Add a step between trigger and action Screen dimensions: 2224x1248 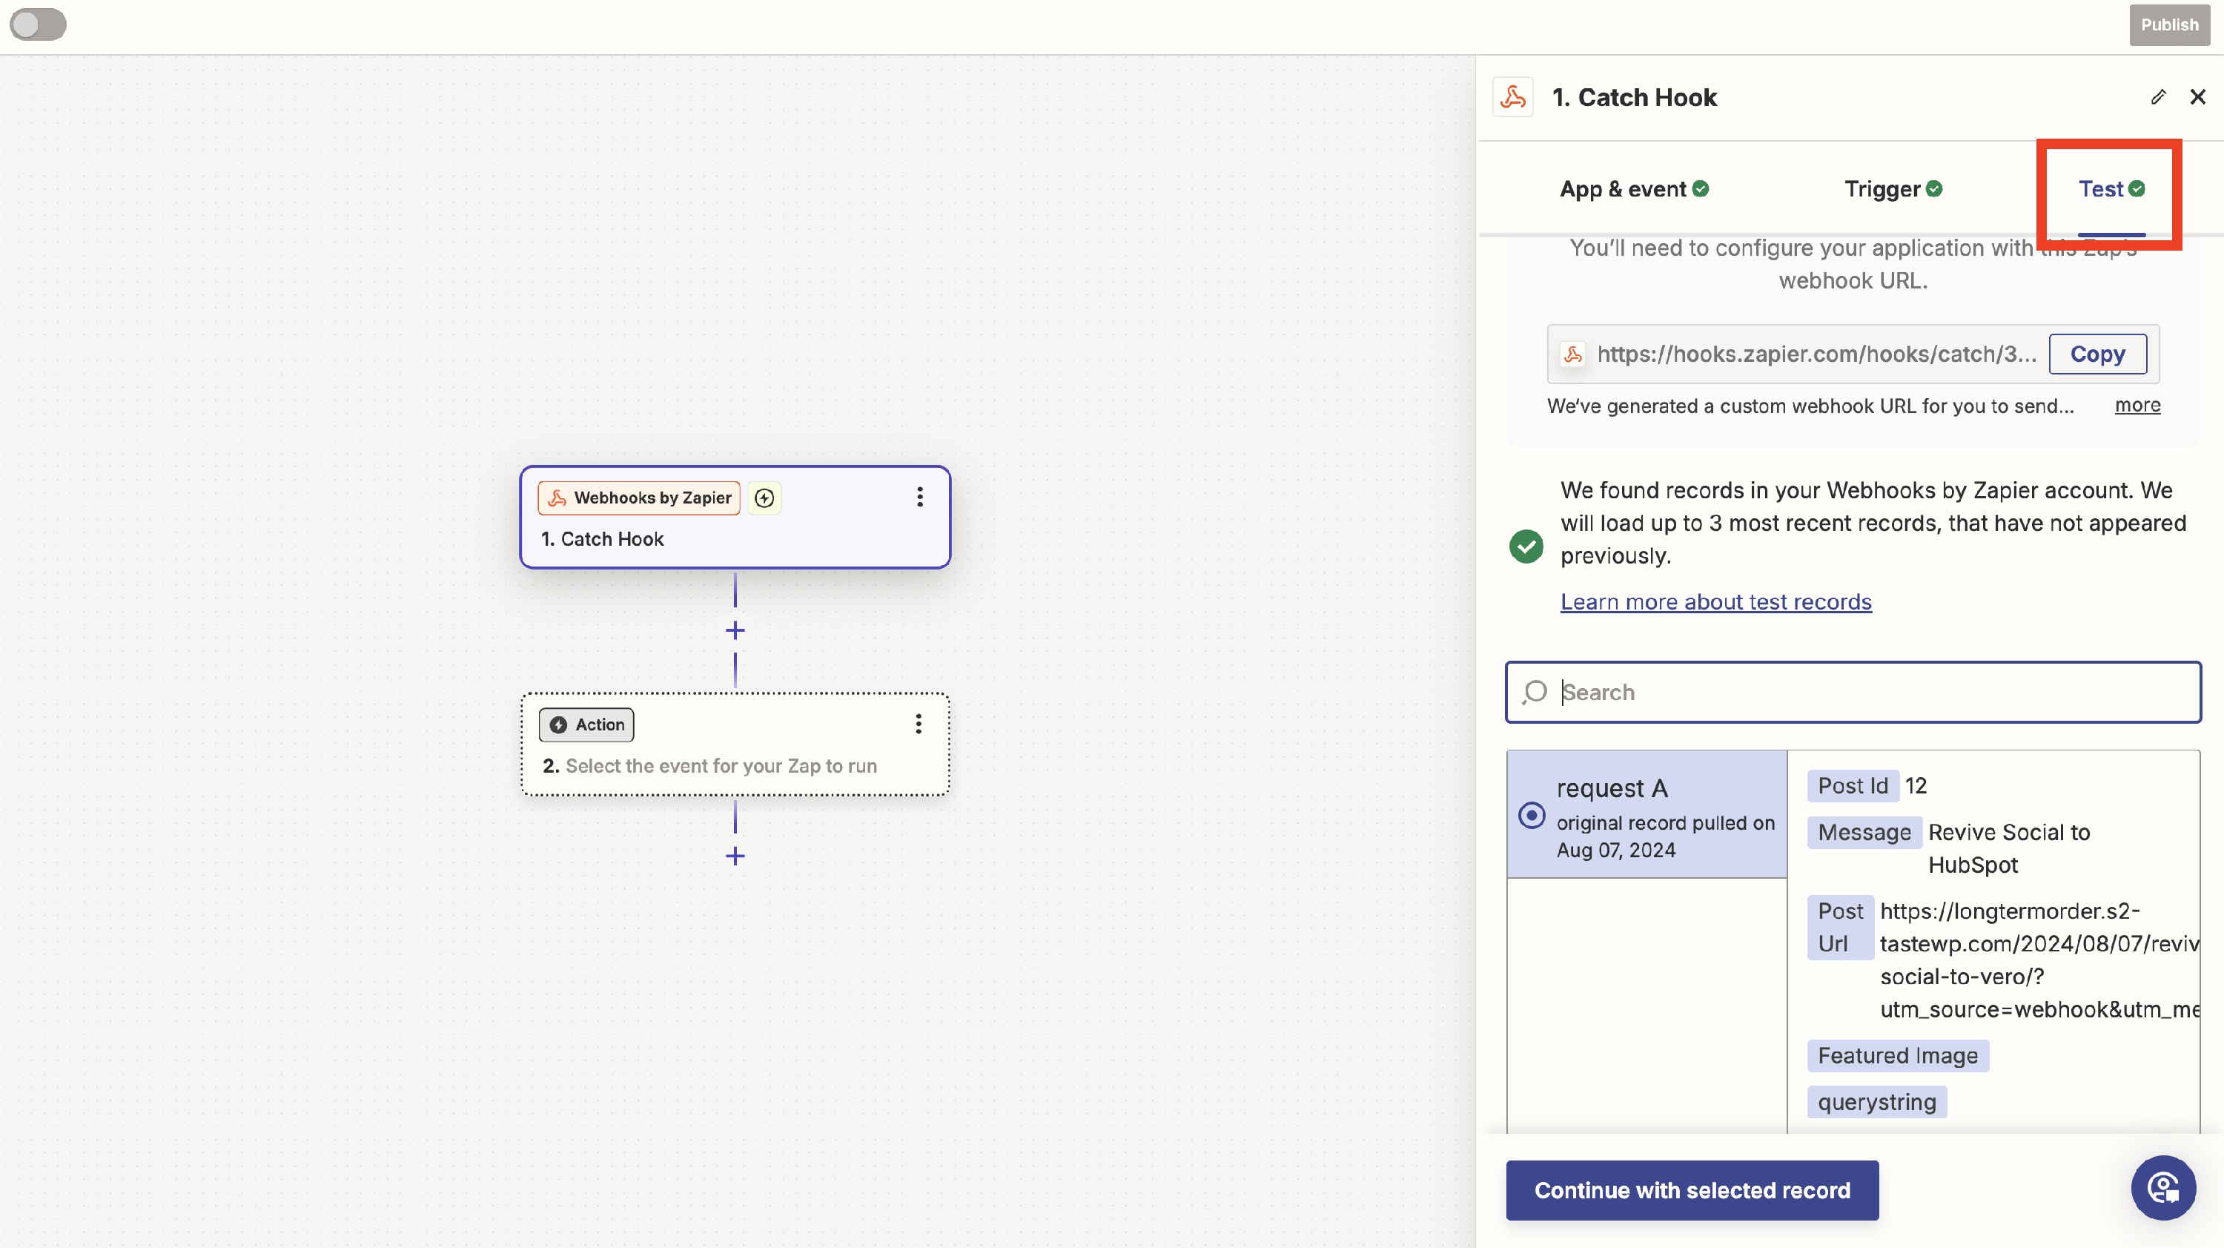[735, 630]
